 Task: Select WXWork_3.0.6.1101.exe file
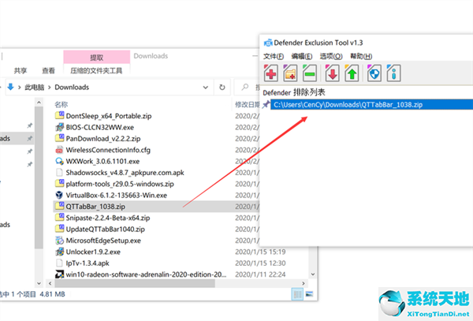pos(102,162)
